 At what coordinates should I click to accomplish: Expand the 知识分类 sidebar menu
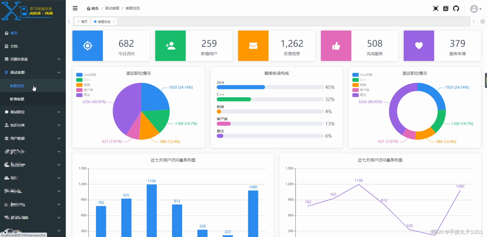click(x=33, y=125)
